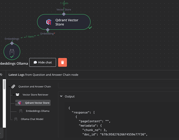Image resolution: width=179 pixels, height=140 pixels.
Task: Click the Embeddings Ollama node label
Action: pyautogui.click(x=14, y=64)
